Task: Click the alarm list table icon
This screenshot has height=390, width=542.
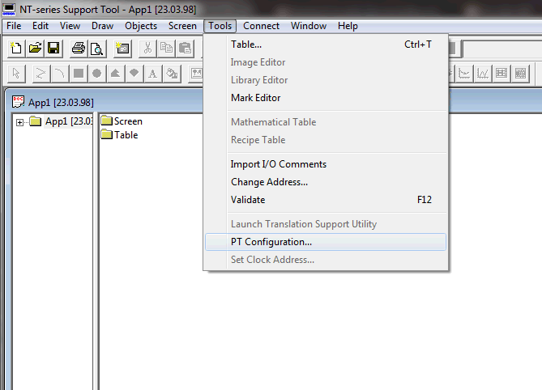Action: click(501, 74)
